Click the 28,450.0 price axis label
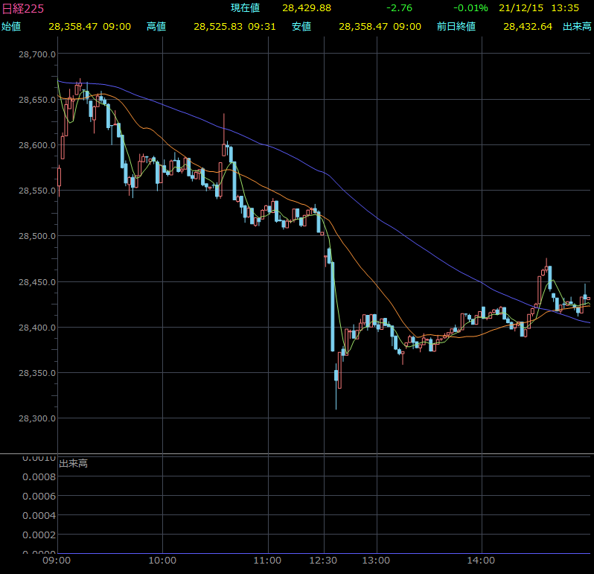594x574 pixels. click(x=37, y=282)
